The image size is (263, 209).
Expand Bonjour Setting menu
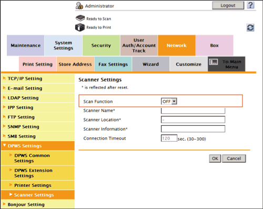38,204
